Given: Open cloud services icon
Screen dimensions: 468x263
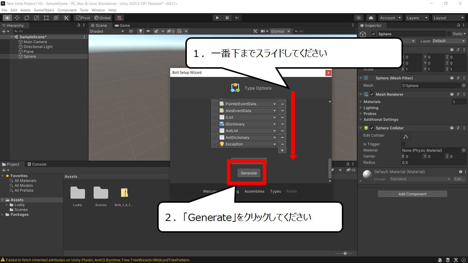Looking at the screenshot, I should point(371,18).
